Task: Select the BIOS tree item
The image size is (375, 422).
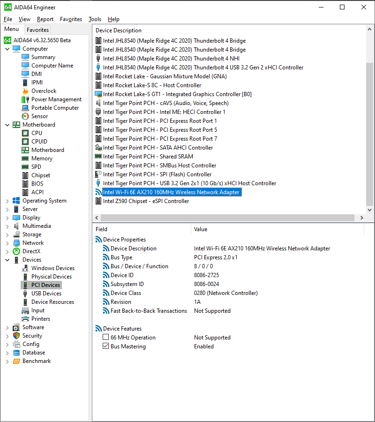Action: pyautogui.click(x=37, y=183)
